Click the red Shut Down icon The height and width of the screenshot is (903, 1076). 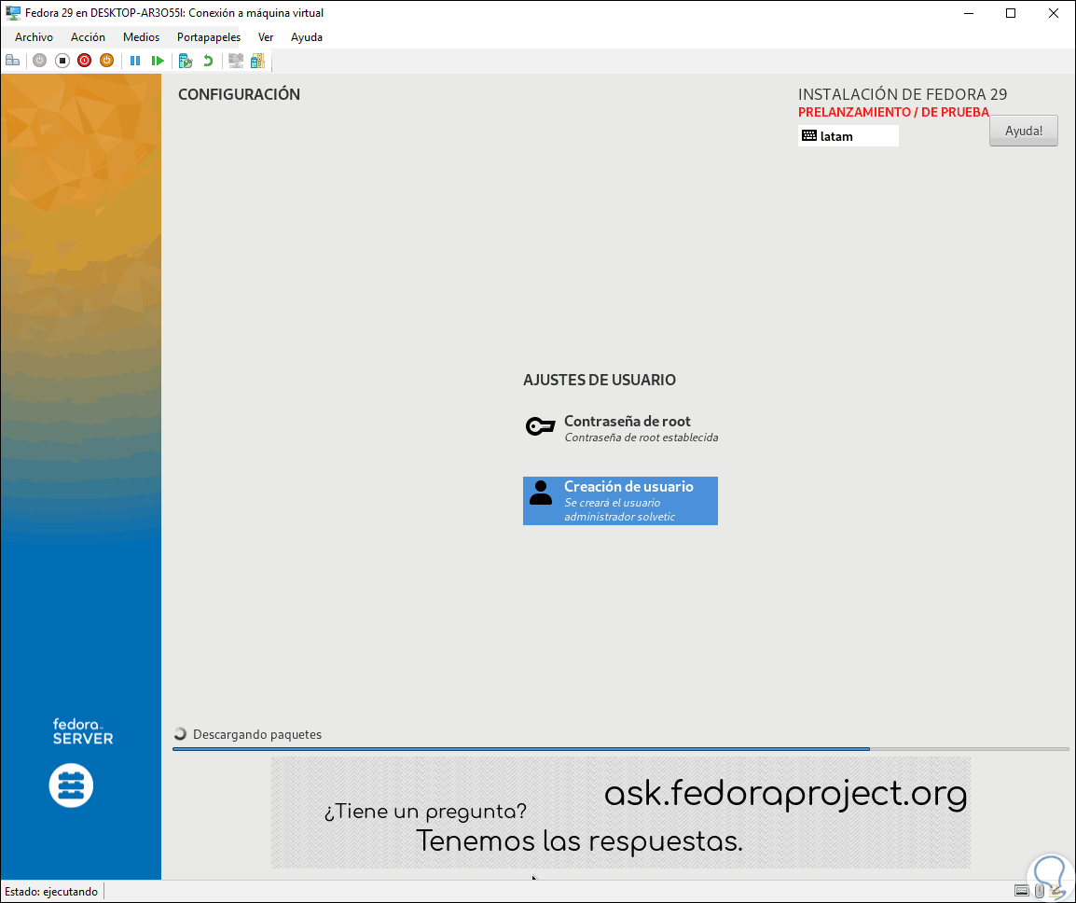point(85,62)
